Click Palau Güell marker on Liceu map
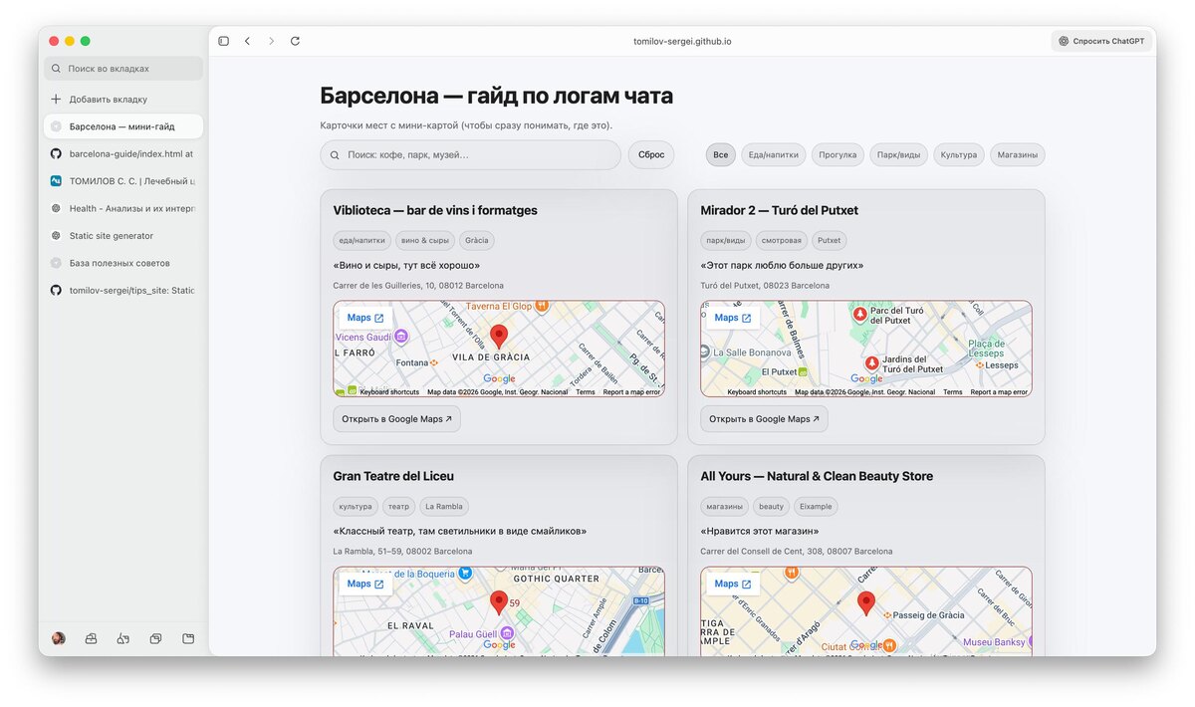This screenshot has height=707, width=1195. [x=507, y=632]
